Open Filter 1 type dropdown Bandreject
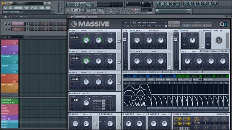Viewport: 232px width, 130px height. (155, 31)
